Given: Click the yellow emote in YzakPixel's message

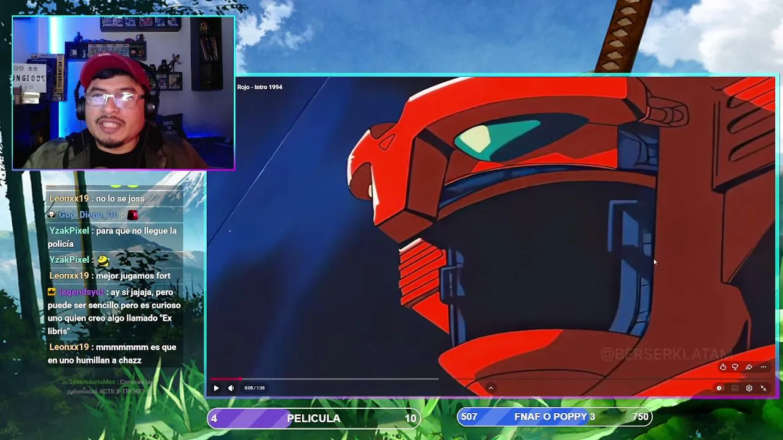Looking at the screenshot, I should point(103,260).
